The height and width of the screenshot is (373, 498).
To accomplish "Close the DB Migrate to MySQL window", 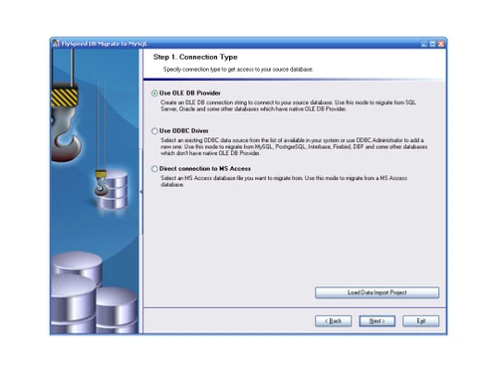I will (x=441, y=44).
